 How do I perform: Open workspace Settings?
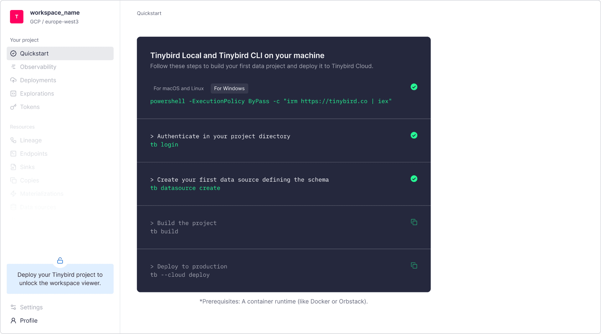pyautogui.click(x=31, y=307)
